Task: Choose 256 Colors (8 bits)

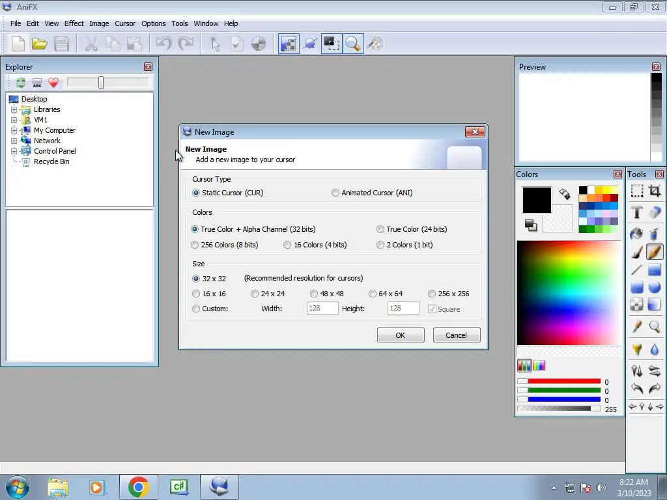Action: (x=225, y=245)
